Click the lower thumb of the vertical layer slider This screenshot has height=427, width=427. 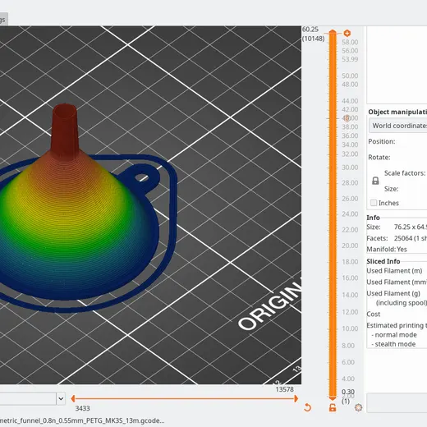[x=333, y=397]
